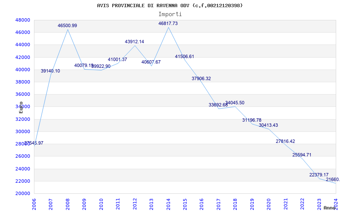Click the 25594.71 value label

point(302,155)
